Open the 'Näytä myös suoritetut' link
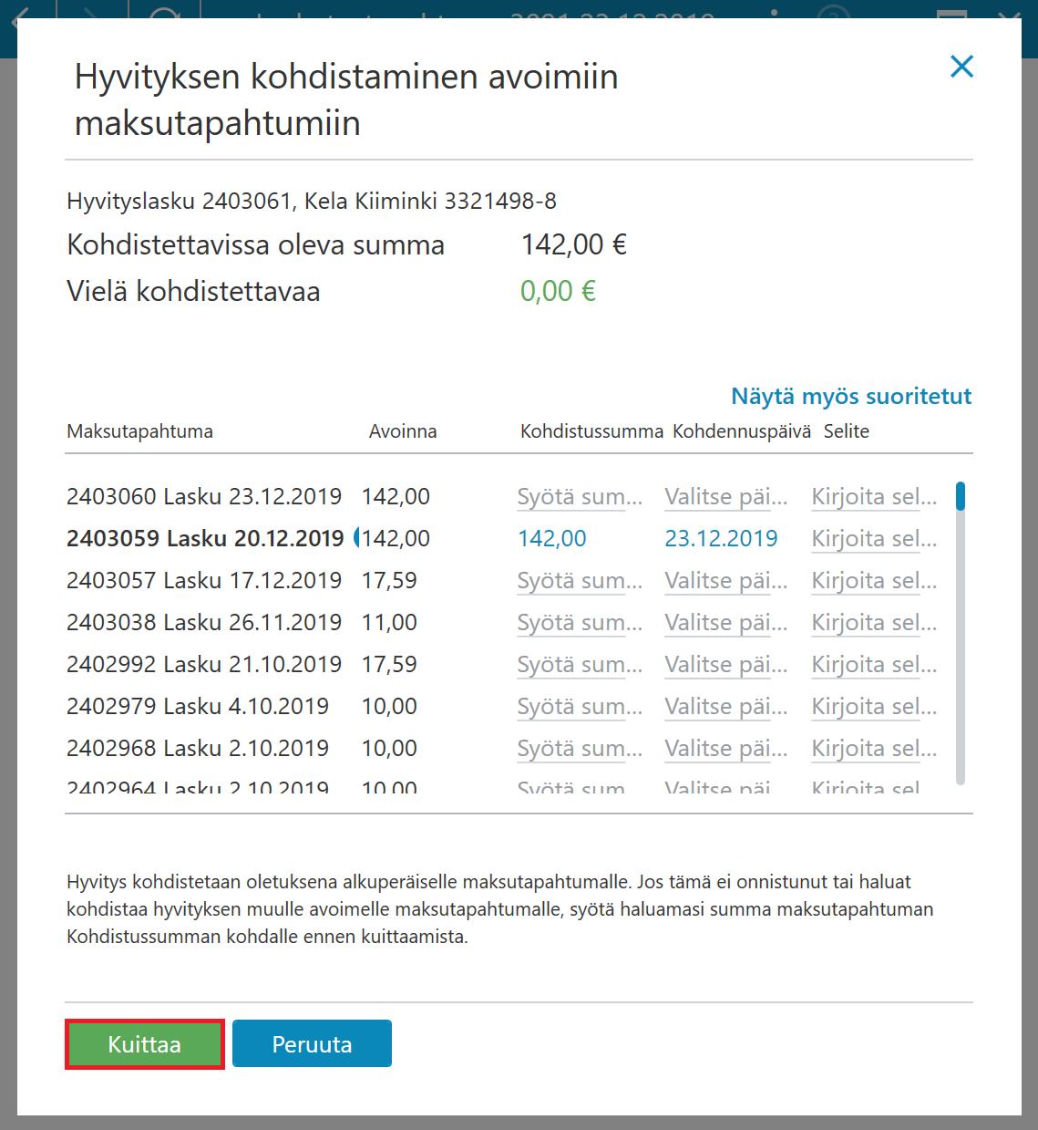The width and height of the screenshot is (1038, 1130). point(851,396)
